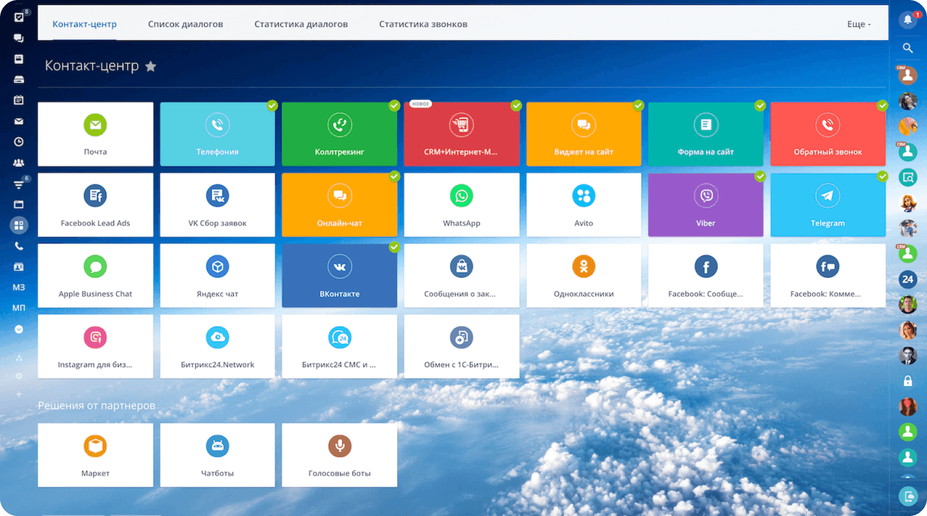This screenshot has height=516, width=927.
Task: Open the Голосовые боты tile
Action: click(339, 455)
